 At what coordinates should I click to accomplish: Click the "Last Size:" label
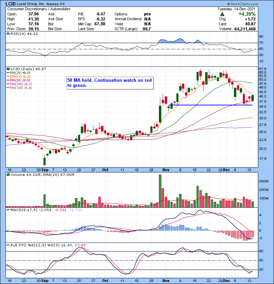(86, 29)
